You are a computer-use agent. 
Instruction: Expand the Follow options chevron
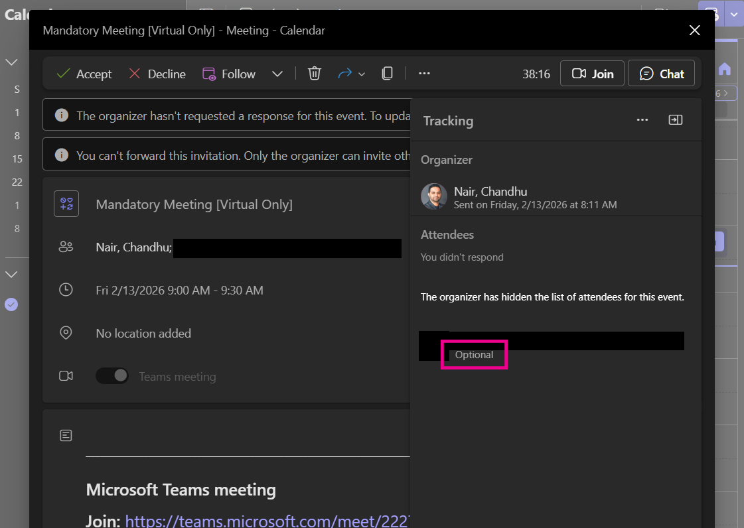(x=277, y=74)
